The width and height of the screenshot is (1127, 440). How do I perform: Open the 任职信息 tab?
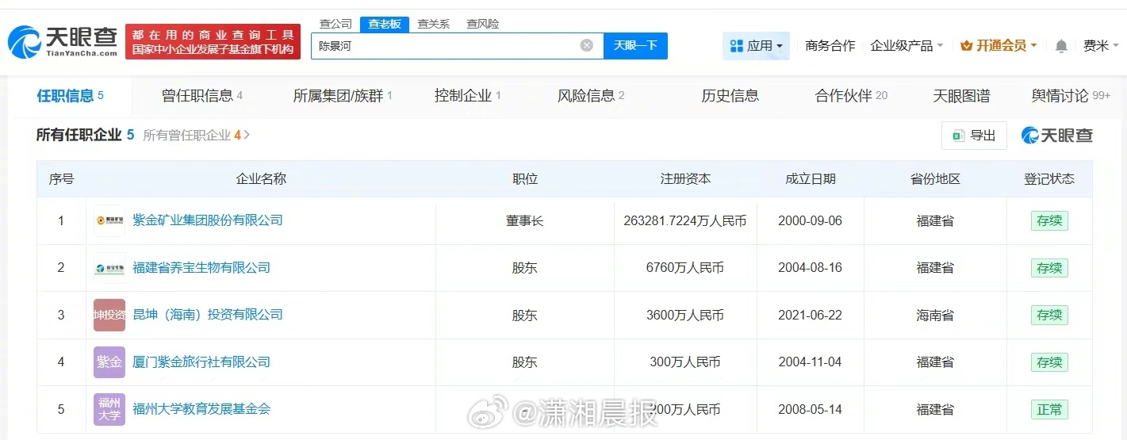click(71, 96)
